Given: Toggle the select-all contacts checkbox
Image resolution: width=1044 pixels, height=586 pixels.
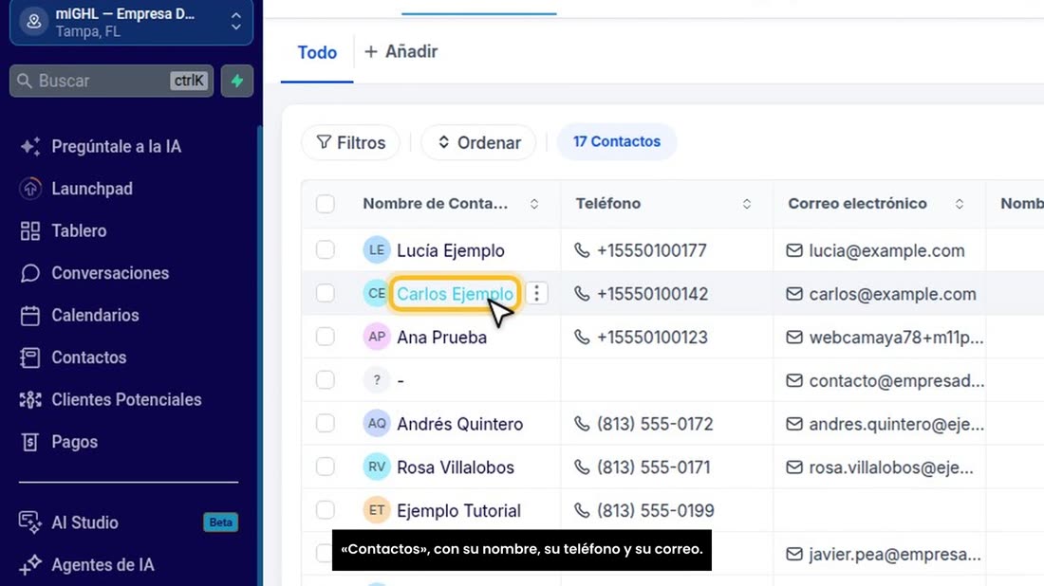Looking at the screenshot, I should (x=325, y=204).
